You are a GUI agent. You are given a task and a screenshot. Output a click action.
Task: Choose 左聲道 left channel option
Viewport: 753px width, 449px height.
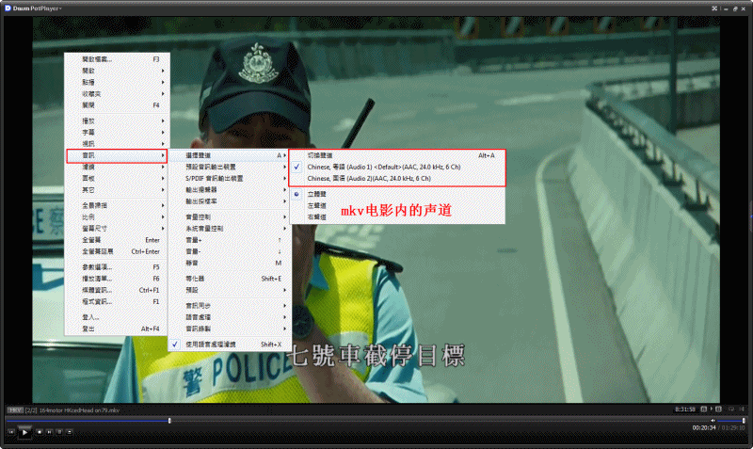click(397, 205)
